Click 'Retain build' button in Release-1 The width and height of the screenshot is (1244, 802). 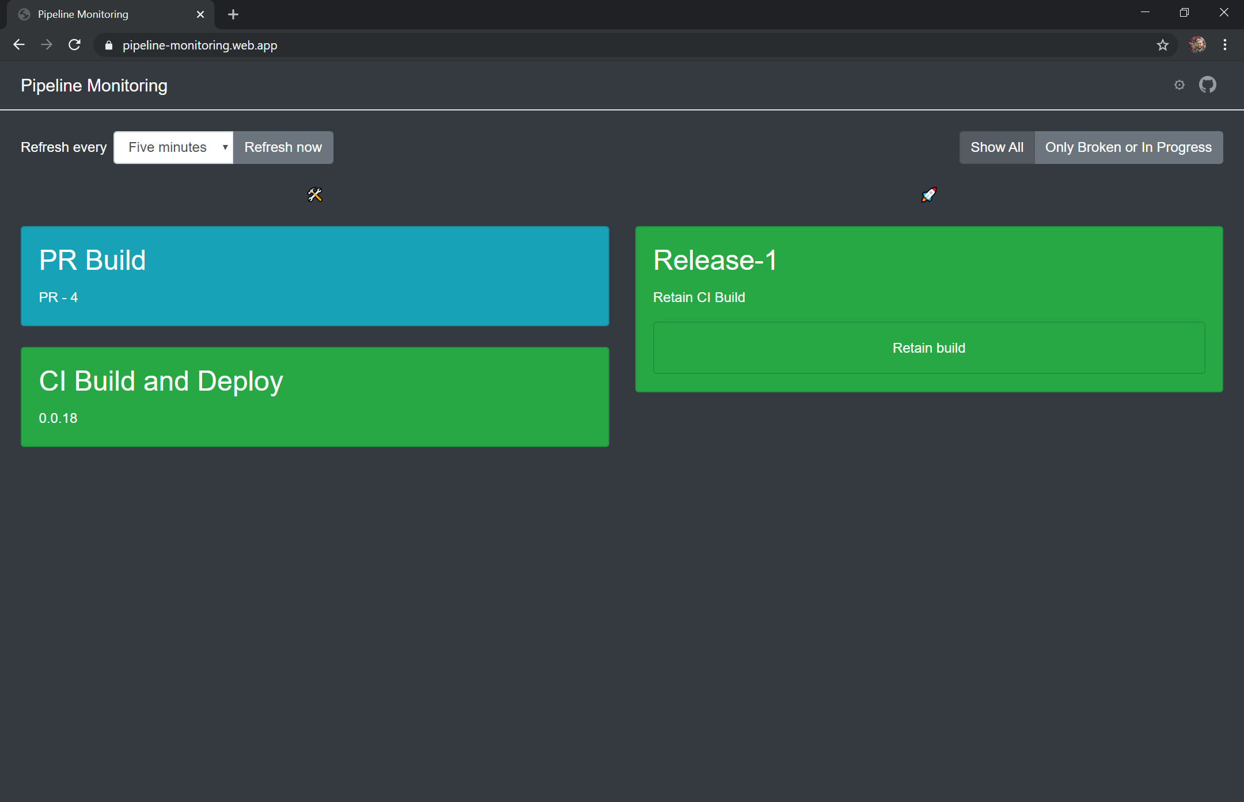point(928,347)
